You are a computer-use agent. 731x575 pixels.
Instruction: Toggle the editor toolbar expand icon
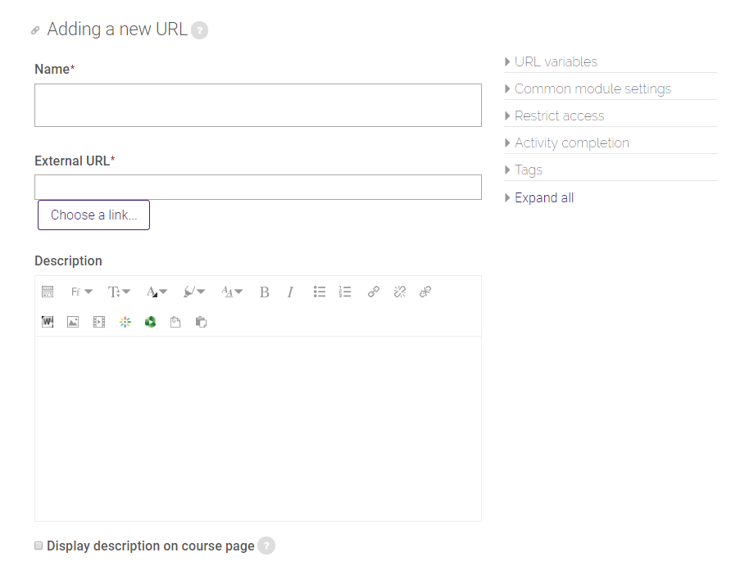[x=48, y=292]
